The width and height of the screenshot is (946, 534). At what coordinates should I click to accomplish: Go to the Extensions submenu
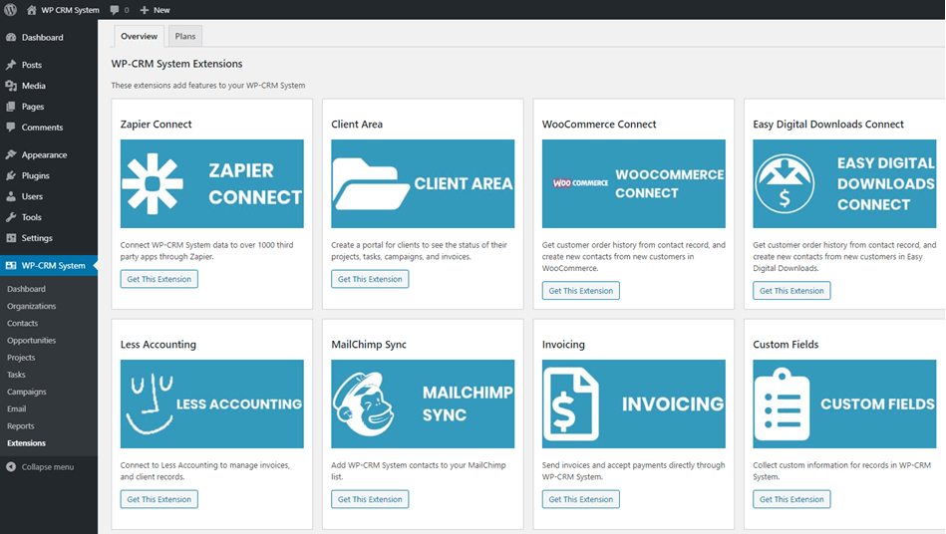26,443
